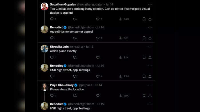Bookmark Priya Choudhary's tweet
This screenshot has width=200, height=112.
(x=144, y=96)
